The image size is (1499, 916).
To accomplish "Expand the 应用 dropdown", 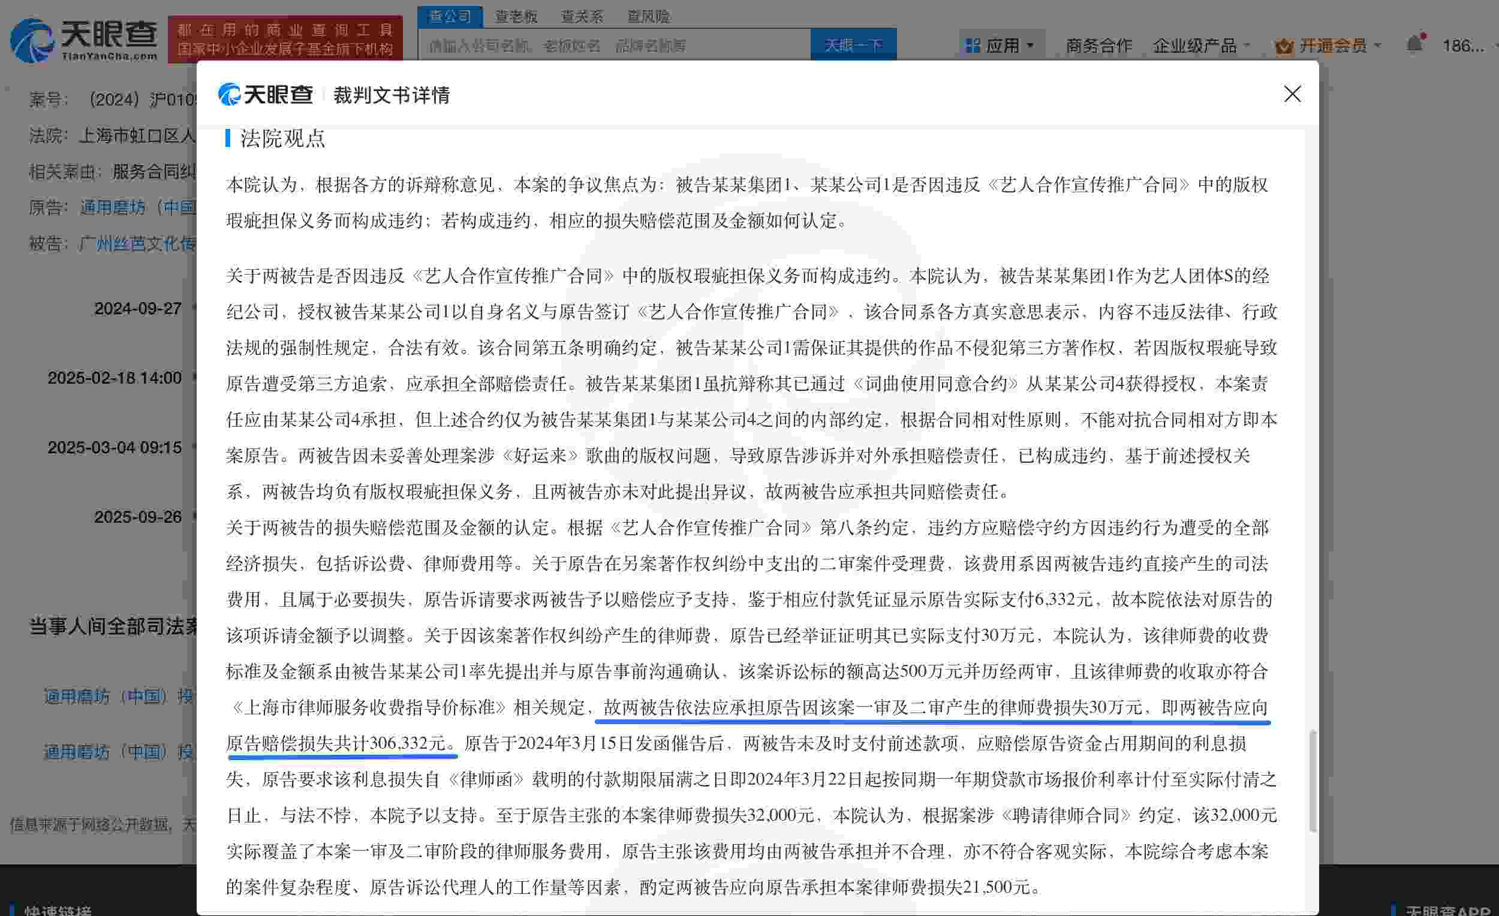I will pyautogui.click(x=1004, y=44).
